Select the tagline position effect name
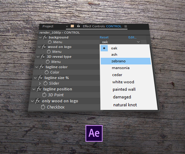This screenshot has height=154, width=185. (58, 89)
